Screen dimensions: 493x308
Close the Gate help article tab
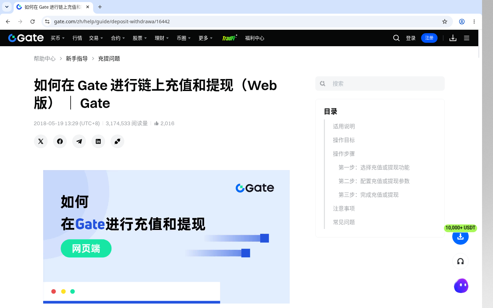tap(88, 7)
